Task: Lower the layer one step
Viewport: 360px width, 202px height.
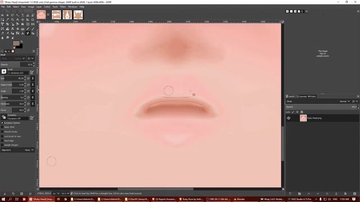Action: [x=318, y=194]
